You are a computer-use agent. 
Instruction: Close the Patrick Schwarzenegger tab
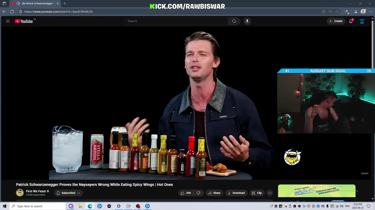coord(58,3)
